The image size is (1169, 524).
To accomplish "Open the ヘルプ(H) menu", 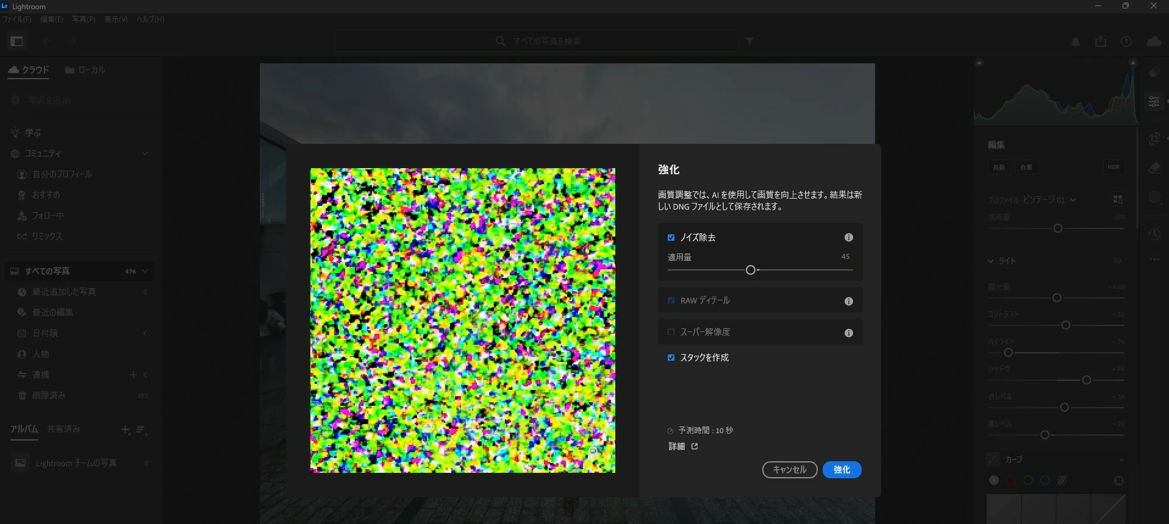I will pyautogui.click(x=150, y=19).
